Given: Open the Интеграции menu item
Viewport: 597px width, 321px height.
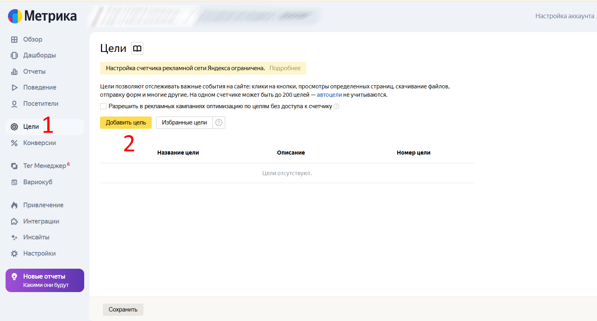Looking at the screenshot, I should (x=41, y=222).
